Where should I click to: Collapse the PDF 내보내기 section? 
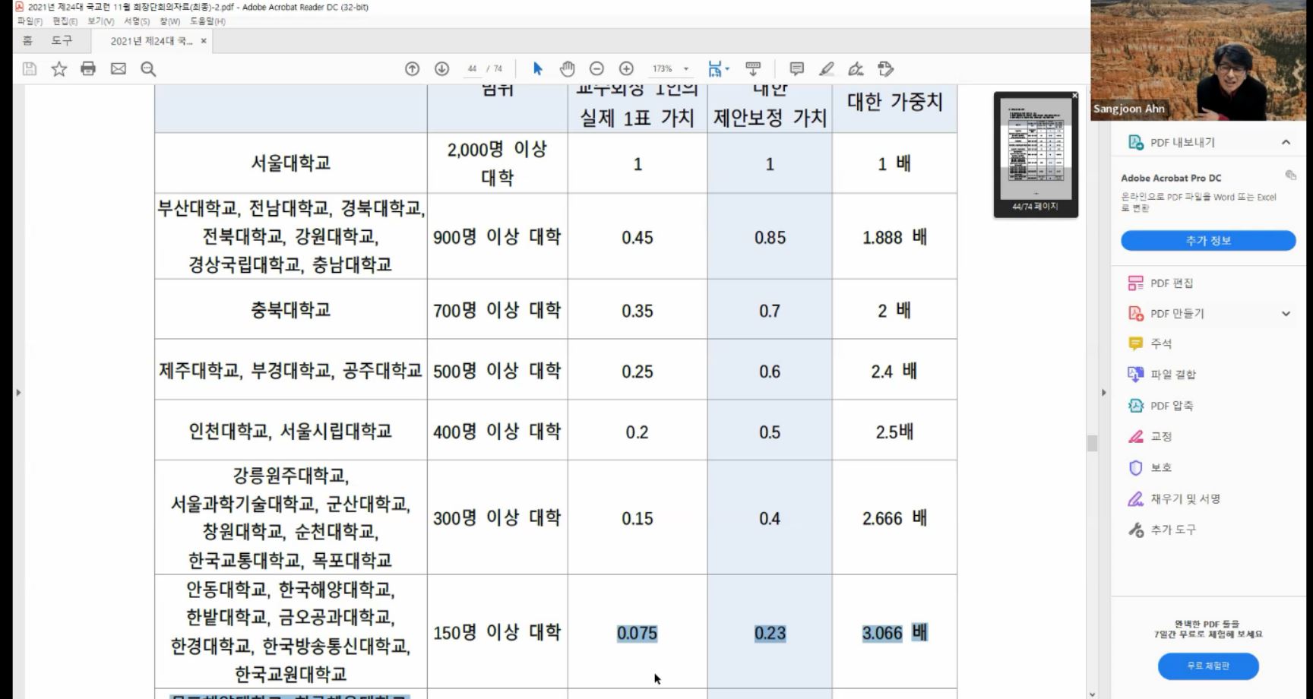(x=1286, y=142)
